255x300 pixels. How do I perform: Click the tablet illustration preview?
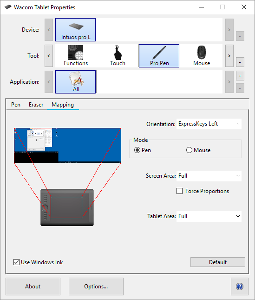(67, 207)
